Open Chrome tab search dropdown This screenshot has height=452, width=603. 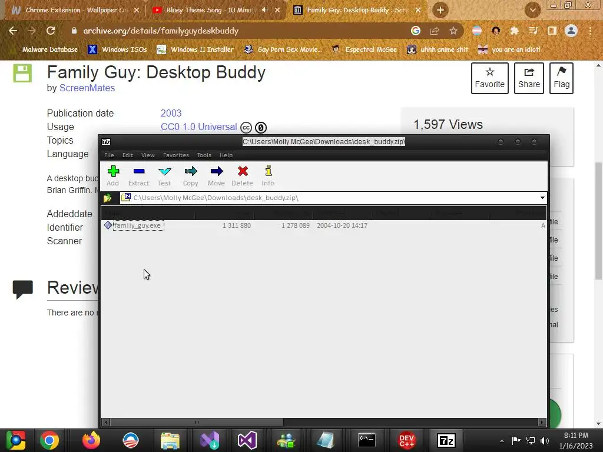coord(532,10)
